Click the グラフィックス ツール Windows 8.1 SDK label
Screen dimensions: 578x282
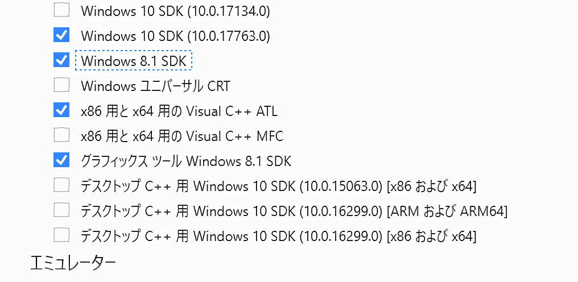click(x=186, y=161)
